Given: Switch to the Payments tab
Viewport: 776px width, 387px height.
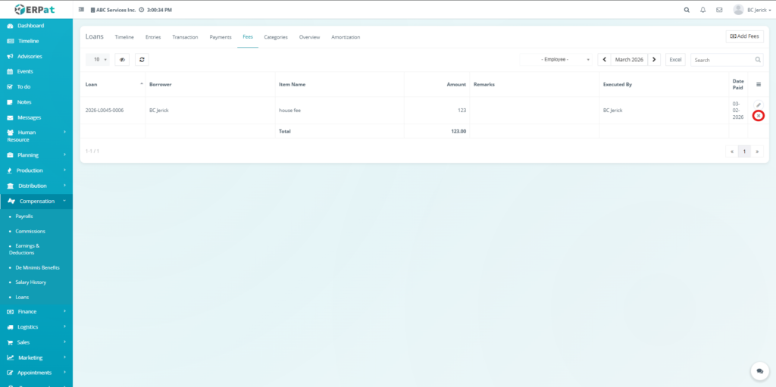Looking at the screenshot, I should (x=221, y=37).
